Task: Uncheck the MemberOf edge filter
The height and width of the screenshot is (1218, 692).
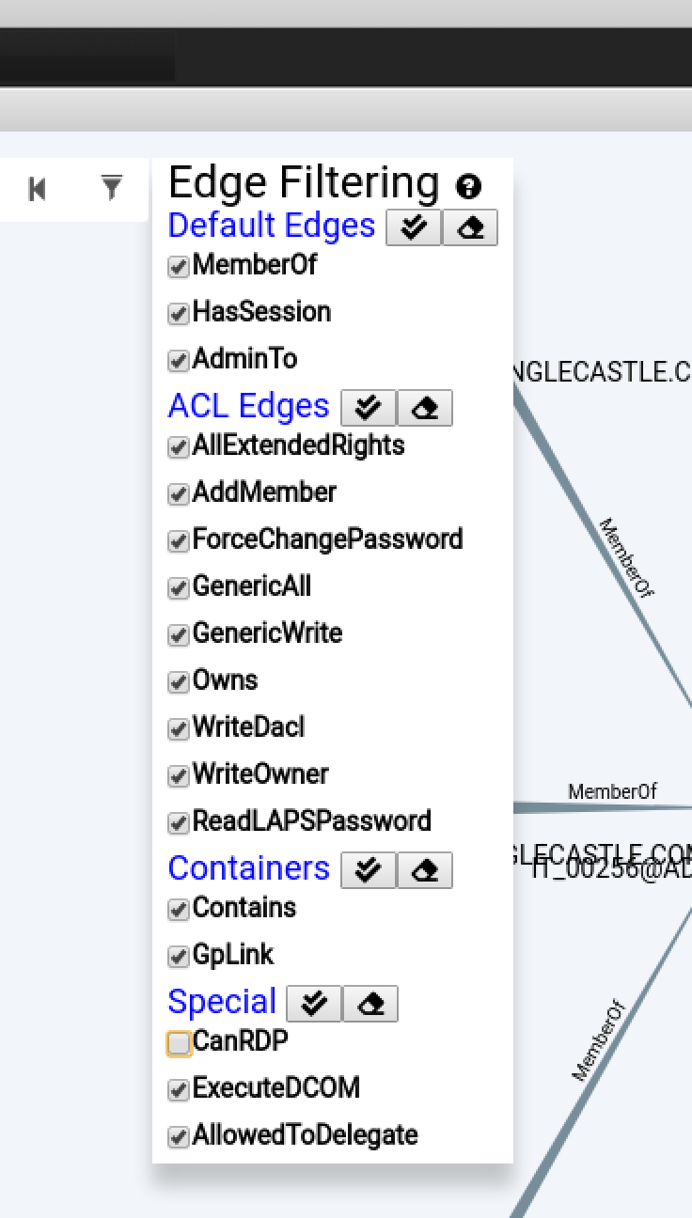Action: [179, 267]
